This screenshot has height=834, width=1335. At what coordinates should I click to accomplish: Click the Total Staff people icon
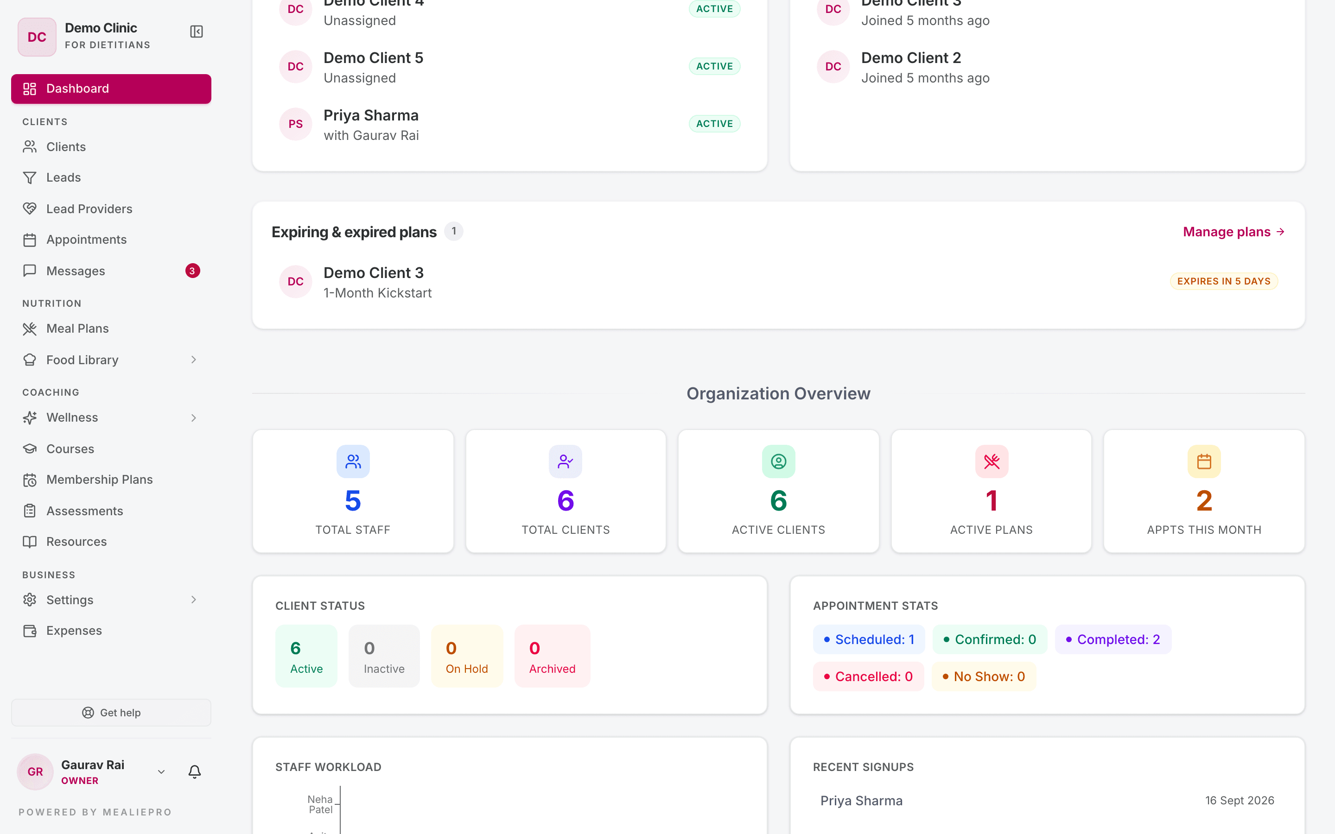pos(353,461)
